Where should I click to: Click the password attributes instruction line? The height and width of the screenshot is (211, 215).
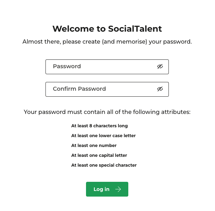(107, 112)
